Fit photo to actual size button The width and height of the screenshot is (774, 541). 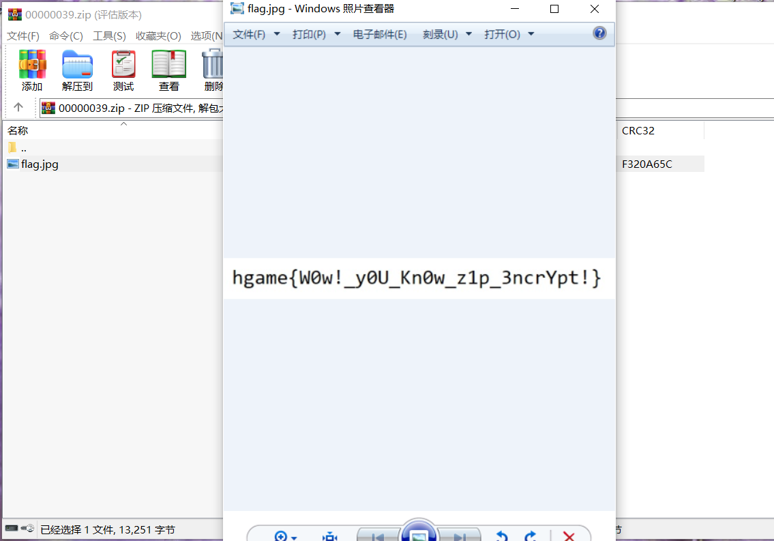pos(330,536)
